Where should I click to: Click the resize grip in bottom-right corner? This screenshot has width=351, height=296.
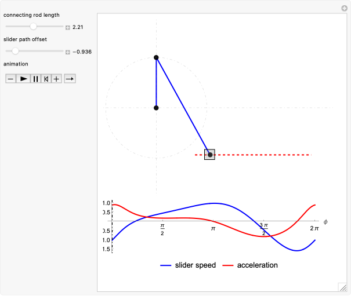[x=342, y=286]
